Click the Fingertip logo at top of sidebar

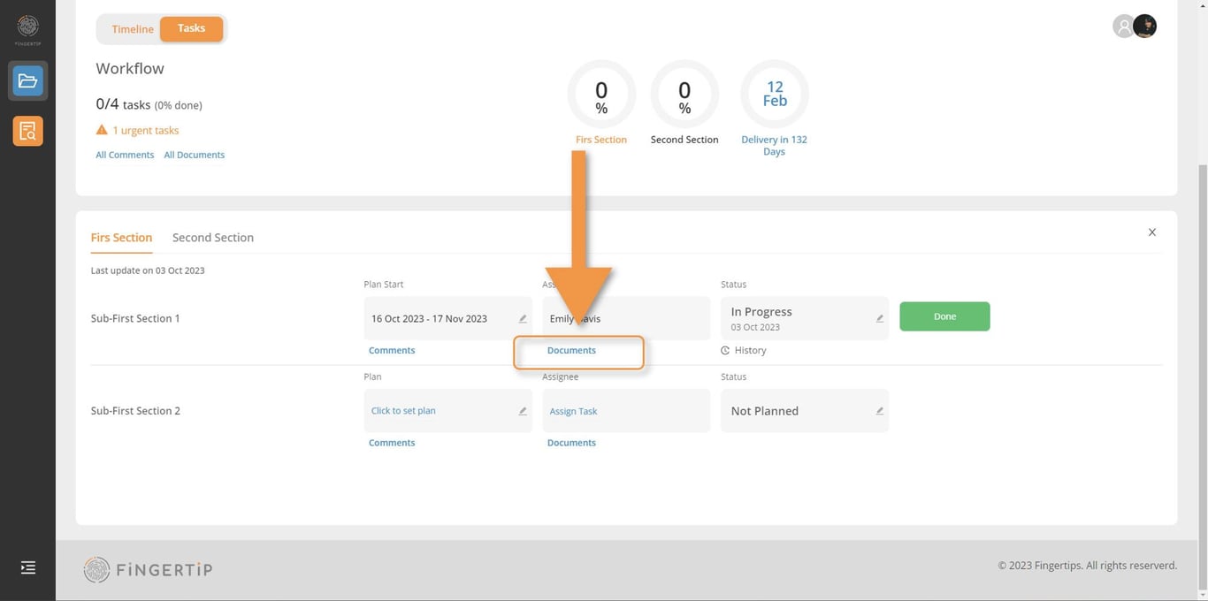pos(27,29)
